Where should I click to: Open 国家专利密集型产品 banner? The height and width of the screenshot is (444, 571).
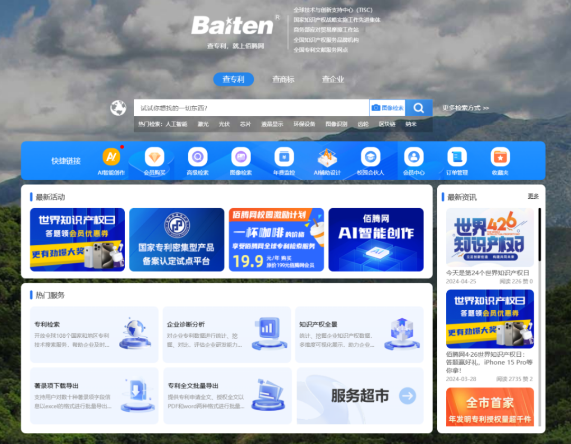point(177,239)
